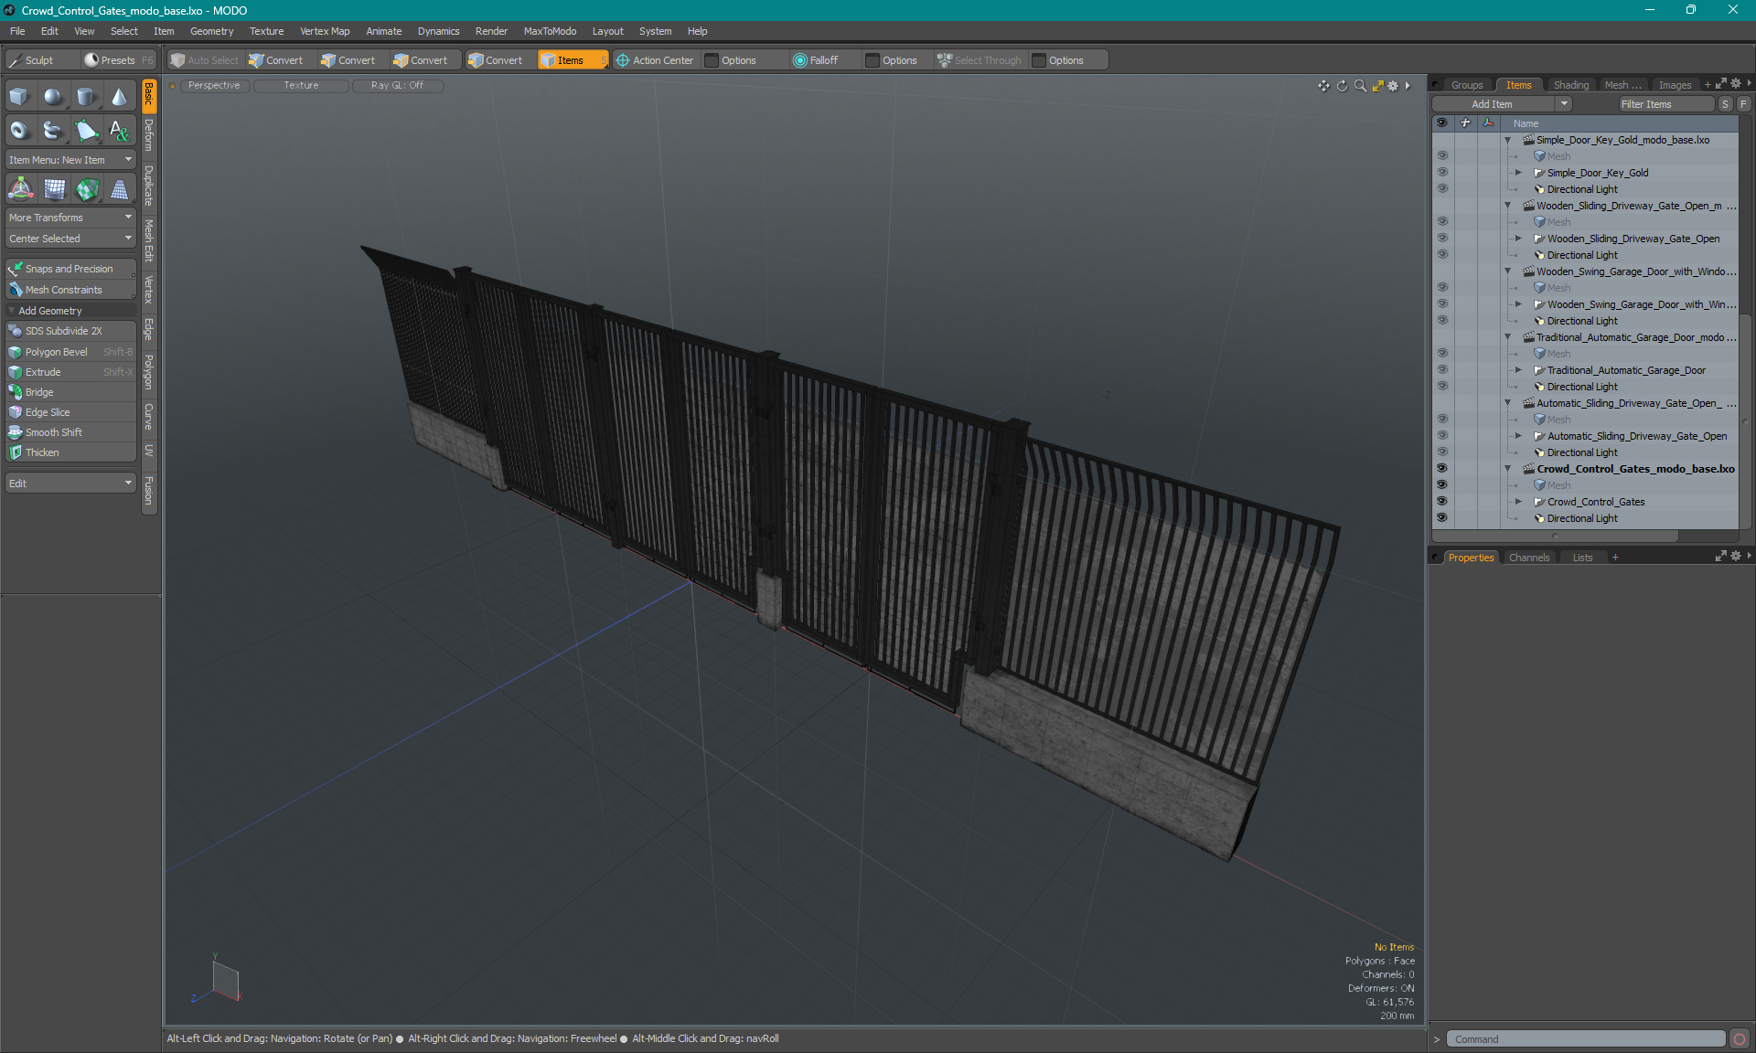Select the Cone primitive tool
1756x1053 pixels.
click(119, 97)
